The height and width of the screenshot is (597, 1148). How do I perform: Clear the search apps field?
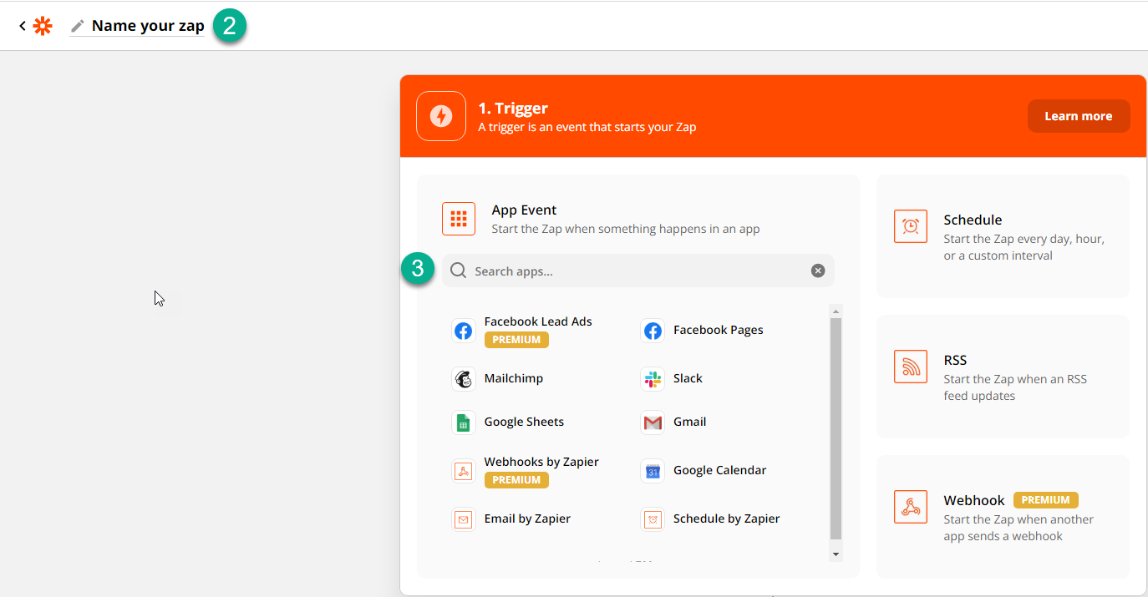[x=818, y=271]
